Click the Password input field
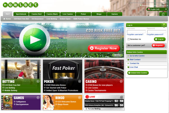 click(157, 32)
